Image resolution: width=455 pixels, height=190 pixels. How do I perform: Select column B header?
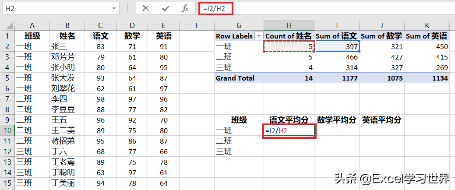[67, 25]
